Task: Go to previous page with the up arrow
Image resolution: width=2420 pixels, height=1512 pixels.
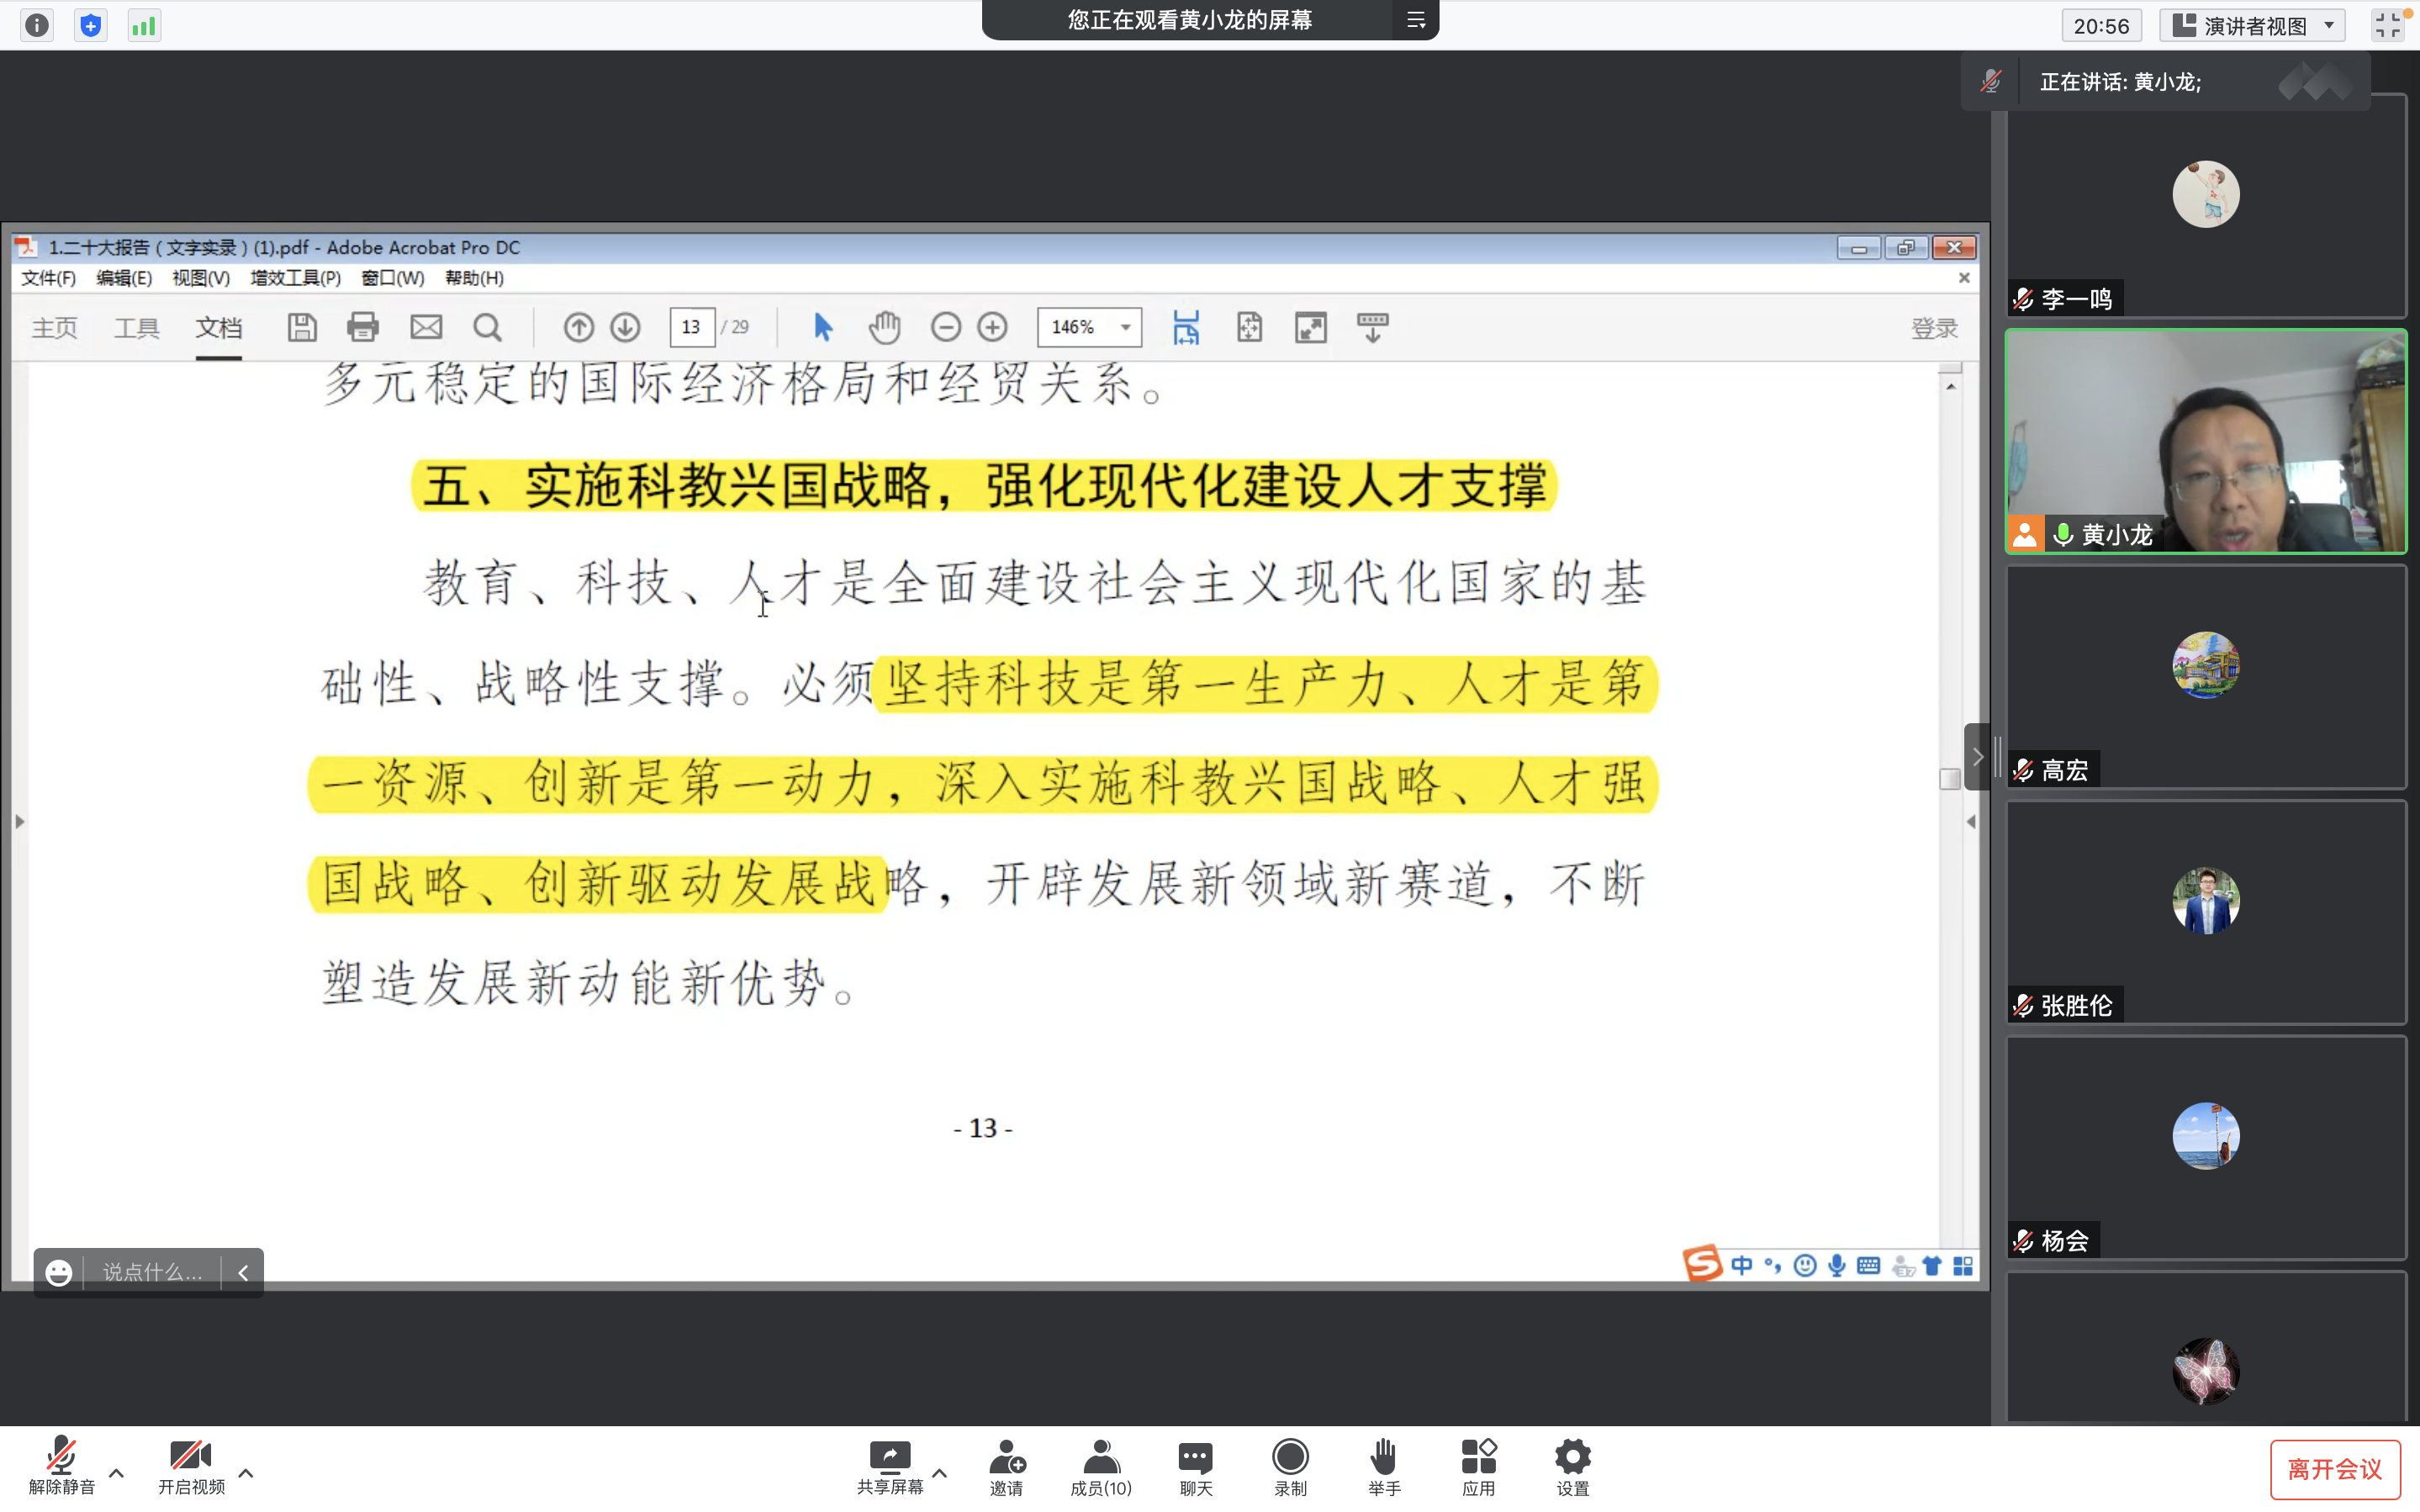Action: pyautogui.click(x=579, y=327)
